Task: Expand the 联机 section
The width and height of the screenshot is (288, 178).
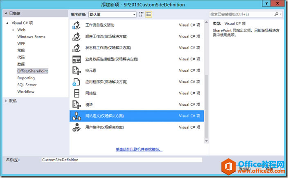Action: (6, 101)
